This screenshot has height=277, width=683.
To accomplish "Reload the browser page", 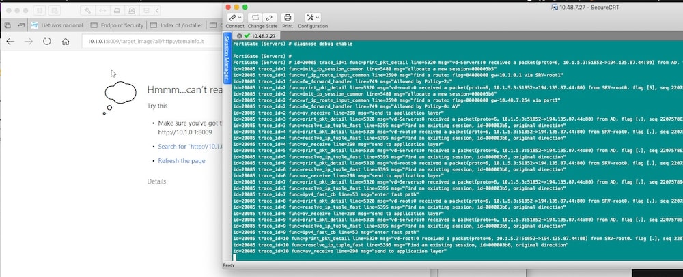I will (47, 42).
